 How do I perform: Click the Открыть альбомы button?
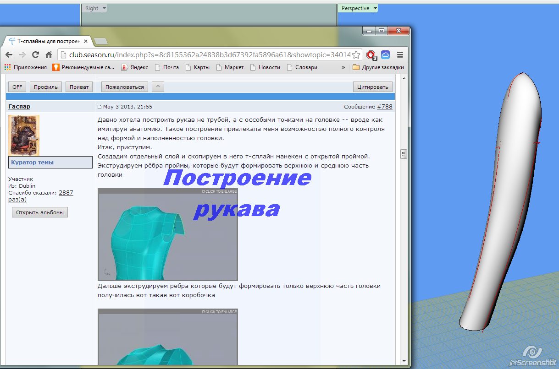point(40,212)
